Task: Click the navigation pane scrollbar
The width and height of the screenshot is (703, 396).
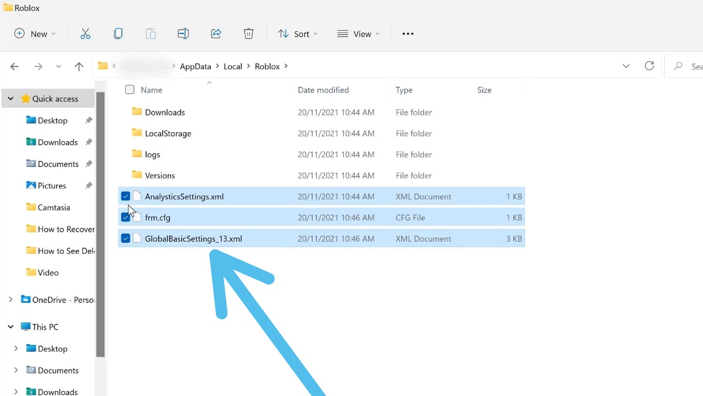Action: click(101, 225)
